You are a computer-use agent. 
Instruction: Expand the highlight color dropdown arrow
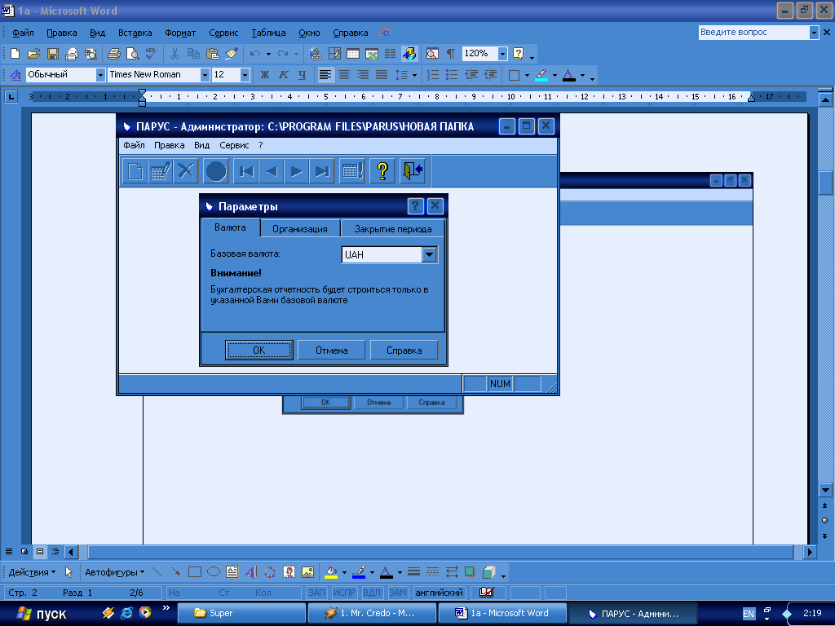tap(554, 75)
